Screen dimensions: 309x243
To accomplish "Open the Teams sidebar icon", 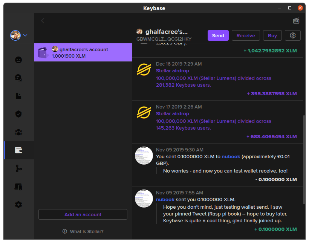I will [x=18, y=132].
